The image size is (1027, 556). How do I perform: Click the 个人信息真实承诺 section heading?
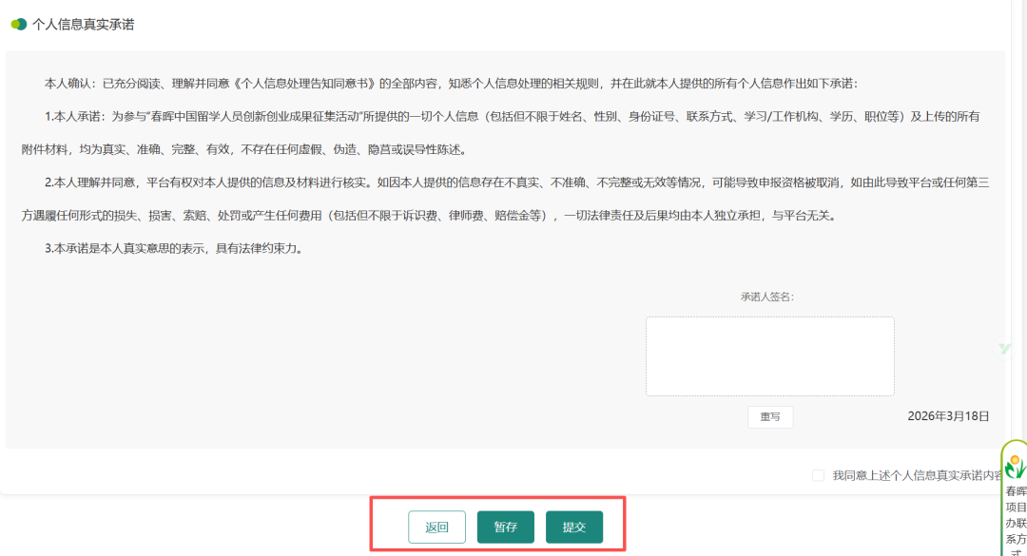click(x=84, y=24)
